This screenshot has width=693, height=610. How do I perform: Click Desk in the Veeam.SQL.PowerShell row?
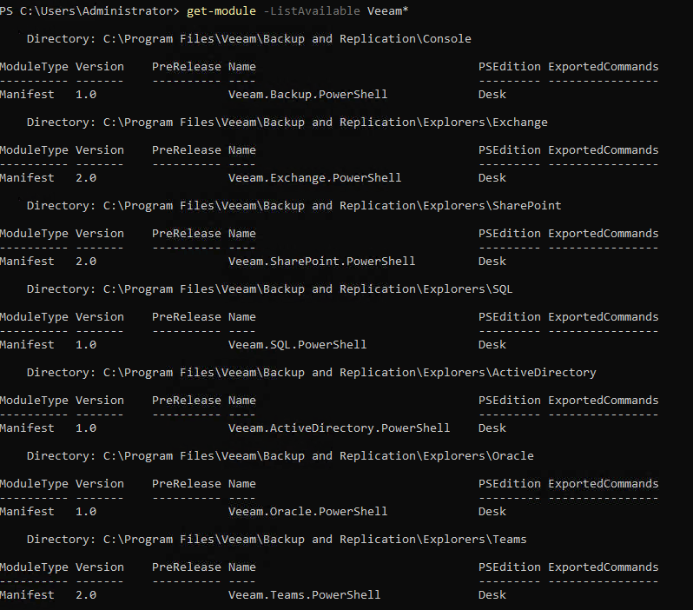tap(492, 345)
